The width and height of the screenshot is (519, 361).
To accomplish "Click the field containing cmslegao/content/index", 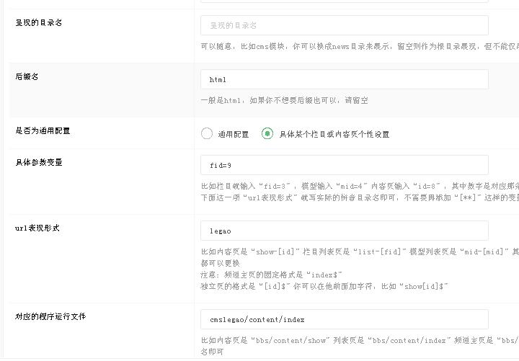I will [344, 319].
